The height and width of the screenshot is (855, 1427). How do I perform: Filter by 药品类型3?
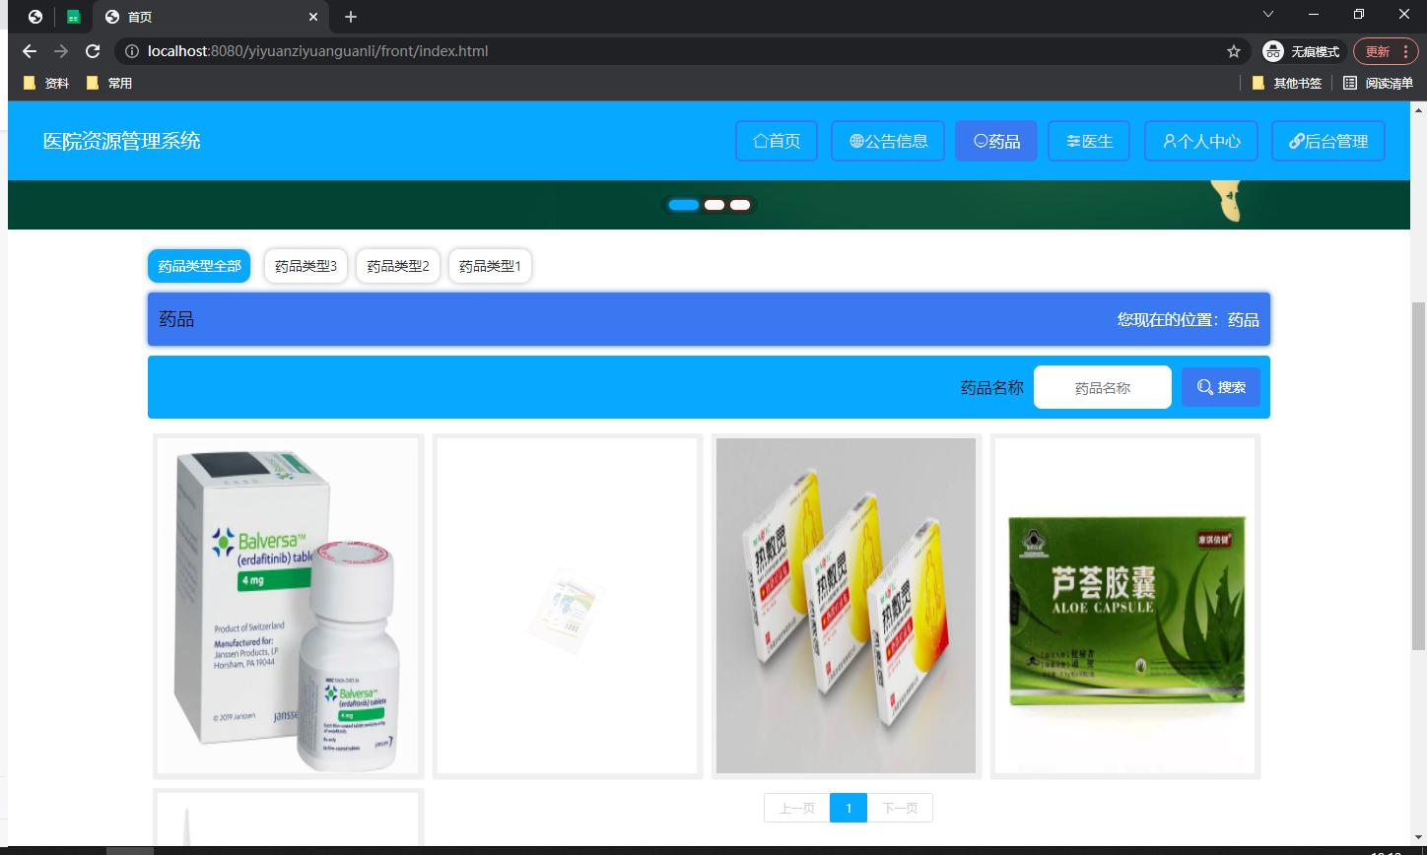pos(306,266)
